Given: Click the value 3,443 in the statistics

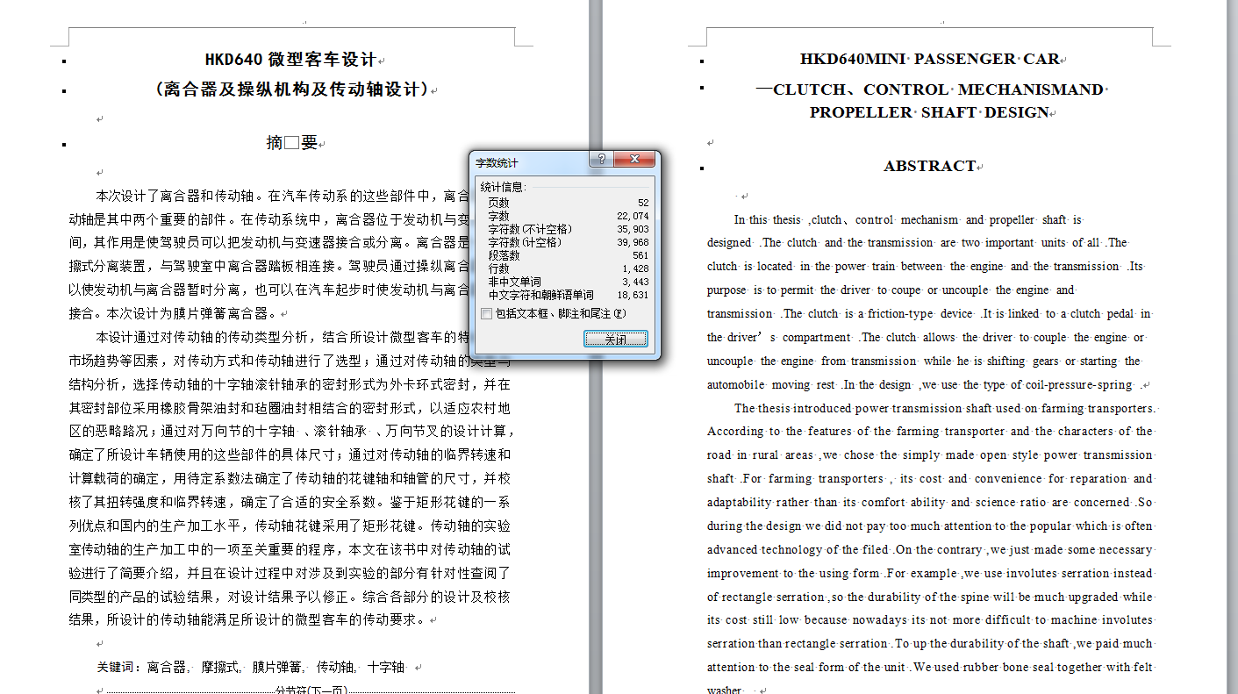Looking at the screenshot, I should tap(635, 282).
